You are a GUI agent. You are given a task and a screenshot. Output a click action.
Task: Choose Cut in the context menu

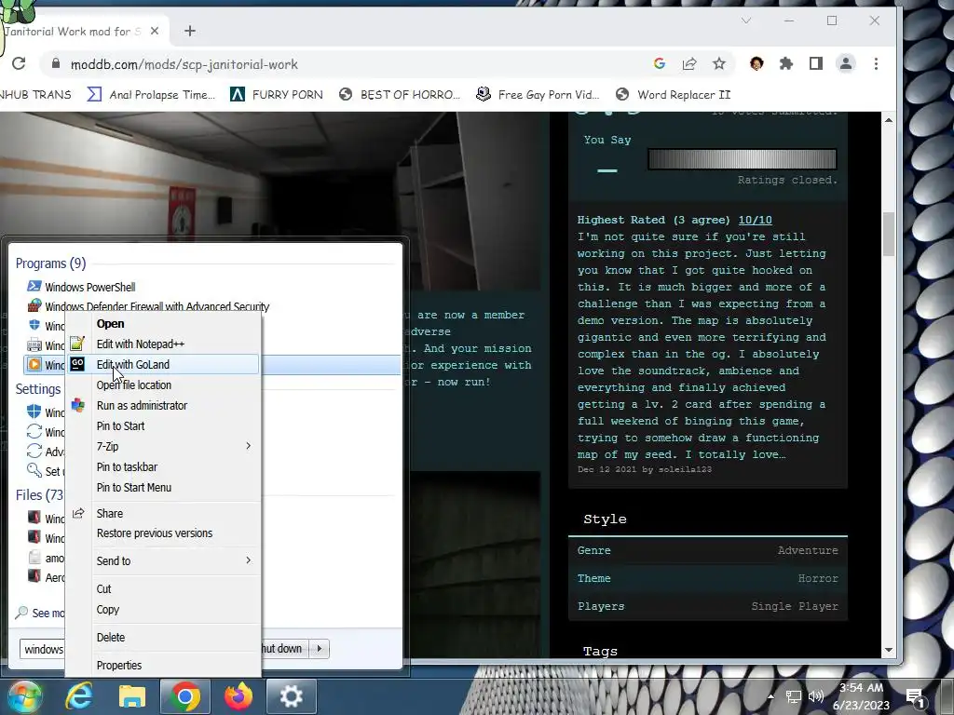click(163, 589)
